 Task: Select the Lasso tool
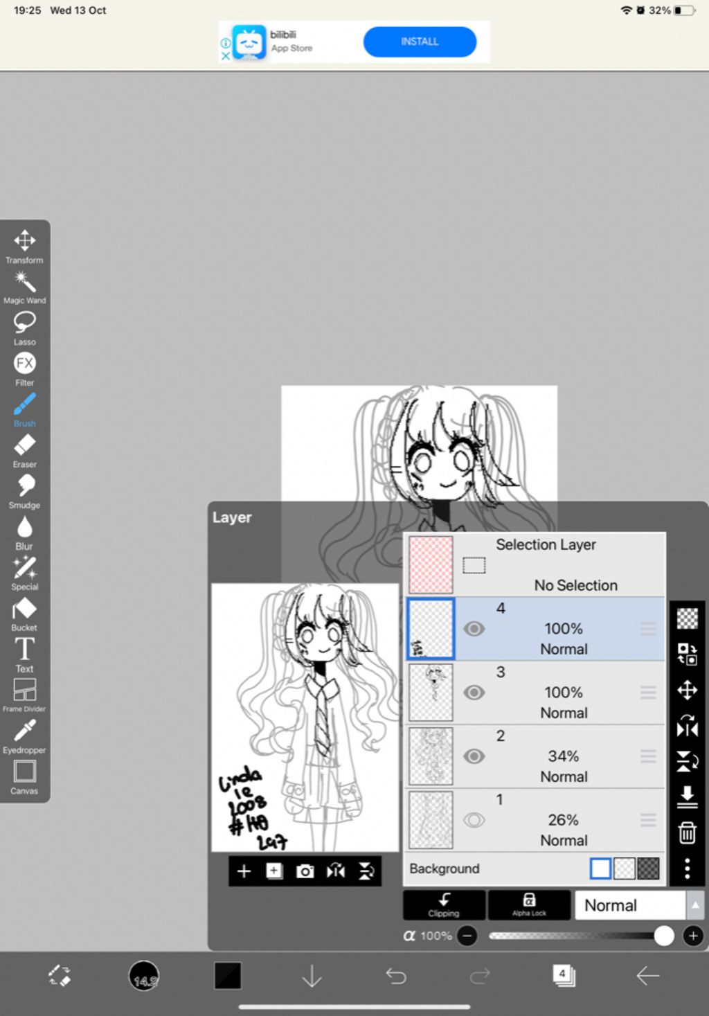24,328
